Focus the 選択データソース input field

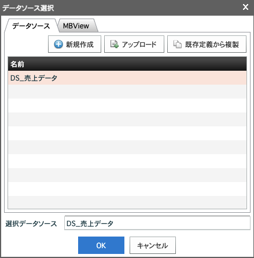(157, 223)
